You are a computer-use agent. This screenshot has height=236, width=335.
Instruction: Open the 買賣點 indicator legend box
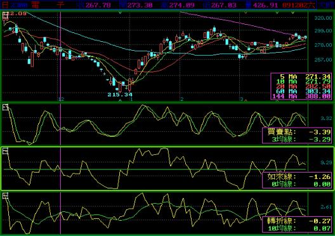tap(297, 136)
